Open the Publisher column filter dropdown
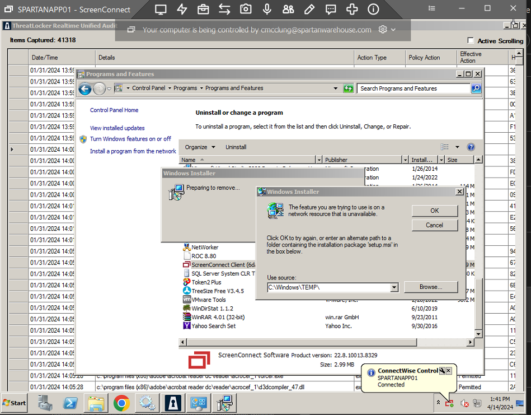The image size is (531, 415). point(405,160)
